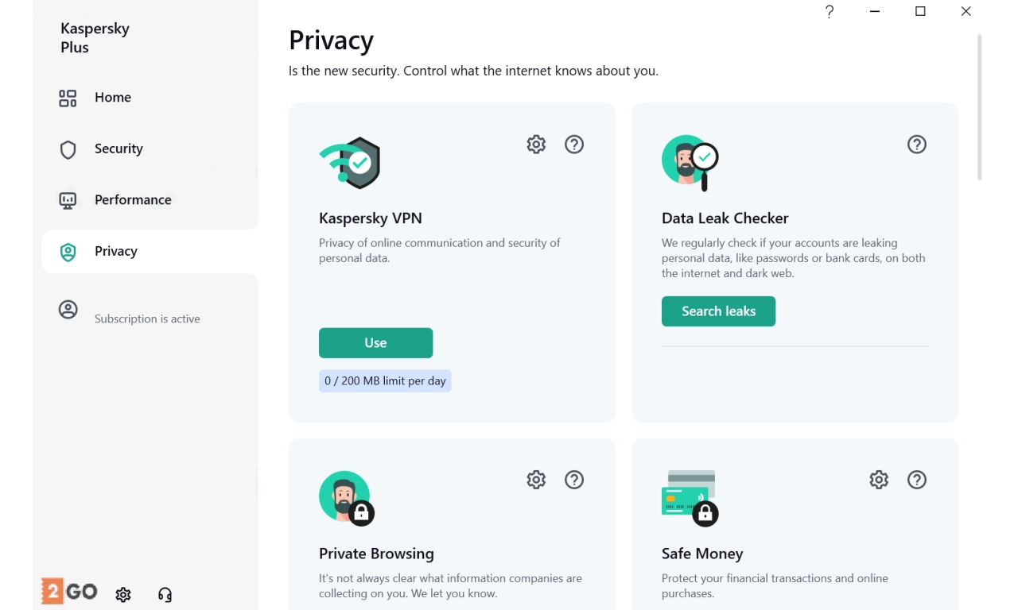Go to the Home section
The height and width of the screenshot is (610, 1018).
(x=112, y=98)
